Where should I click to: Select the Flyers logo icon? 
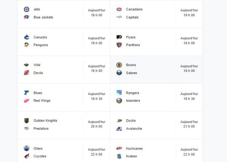pos(119,37)
